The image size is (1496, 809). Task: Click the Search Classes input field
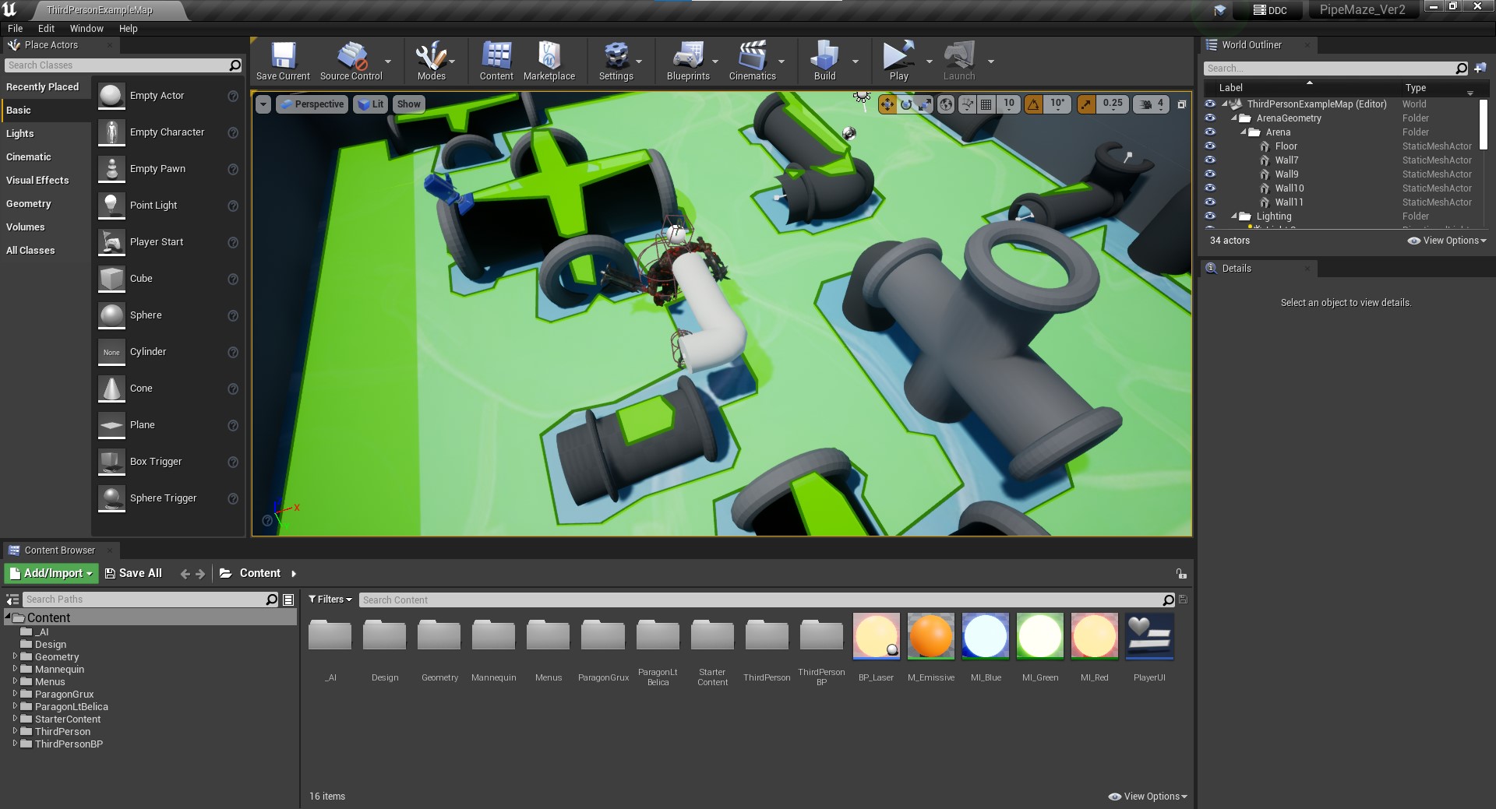[123, 65]
